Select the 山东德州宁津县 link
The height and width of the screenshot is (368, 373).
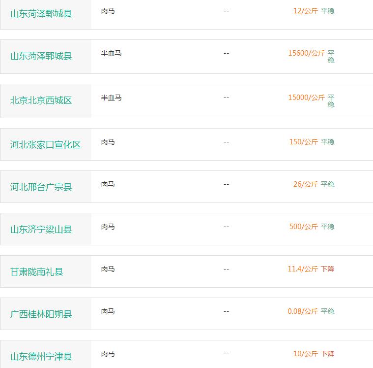coord(41,357)
